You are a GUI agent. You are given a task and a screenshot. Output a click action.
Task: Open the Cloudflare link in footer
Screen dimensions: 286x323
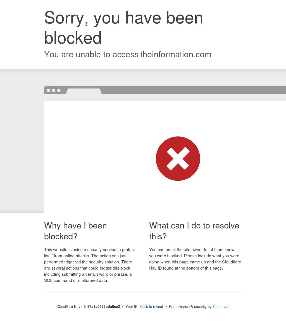[221, 307]
